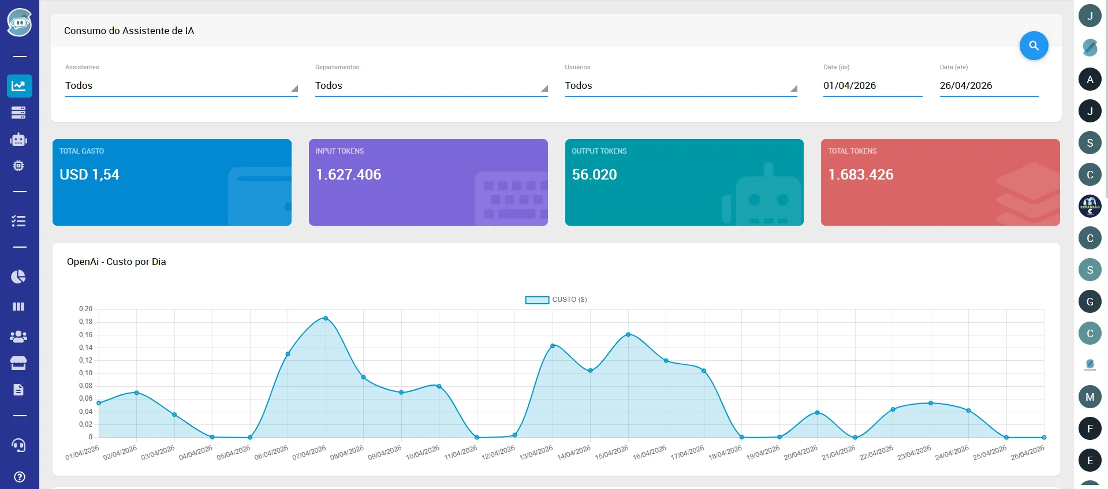Open the EXPANSÃO avatar in contacts list

pyautogui.click(x=1090, y=206)
